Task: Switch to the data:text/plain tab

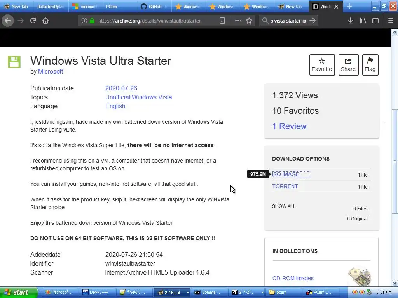Action: pos(52,7)
